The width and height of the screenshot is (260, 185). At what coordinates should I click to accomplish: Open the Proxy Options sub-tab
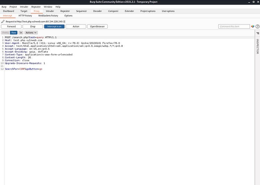pos(68,16)
